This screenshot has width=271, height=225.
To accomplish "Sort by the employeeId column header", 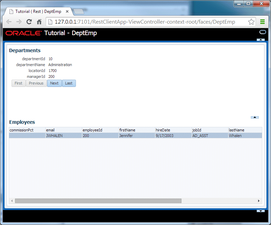I will [x=100, y=130].
